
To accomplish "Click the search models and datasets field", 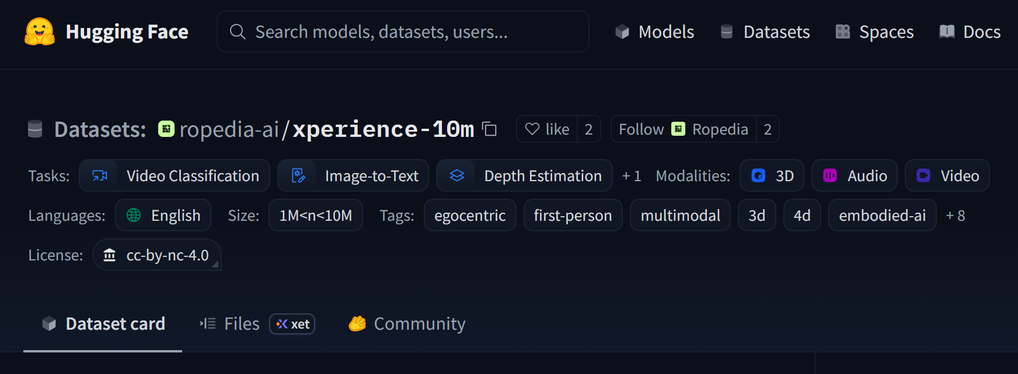I will click(x=403, y=32).
